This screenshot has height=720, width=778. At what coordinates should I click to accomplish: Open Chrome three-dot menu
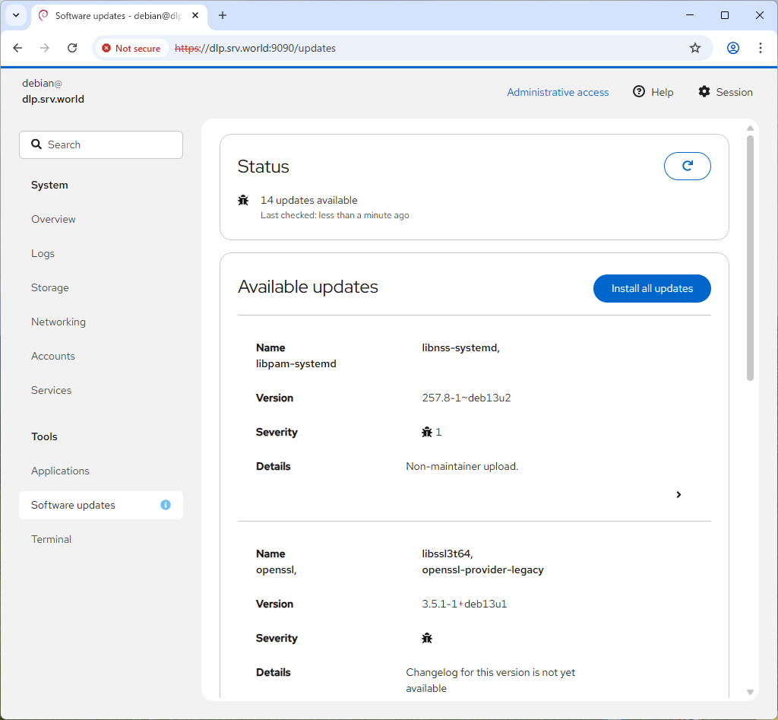760,48
